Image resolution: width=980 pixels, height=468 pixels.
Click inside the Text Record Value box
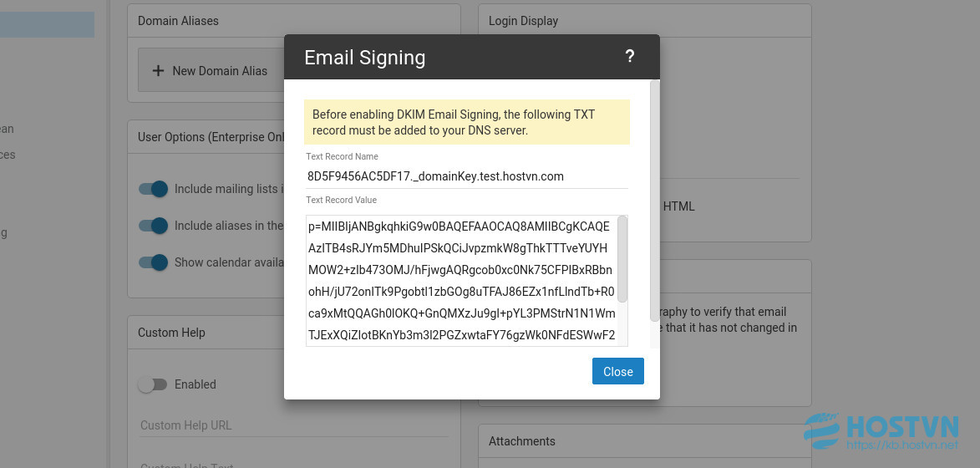coord(461,281)
